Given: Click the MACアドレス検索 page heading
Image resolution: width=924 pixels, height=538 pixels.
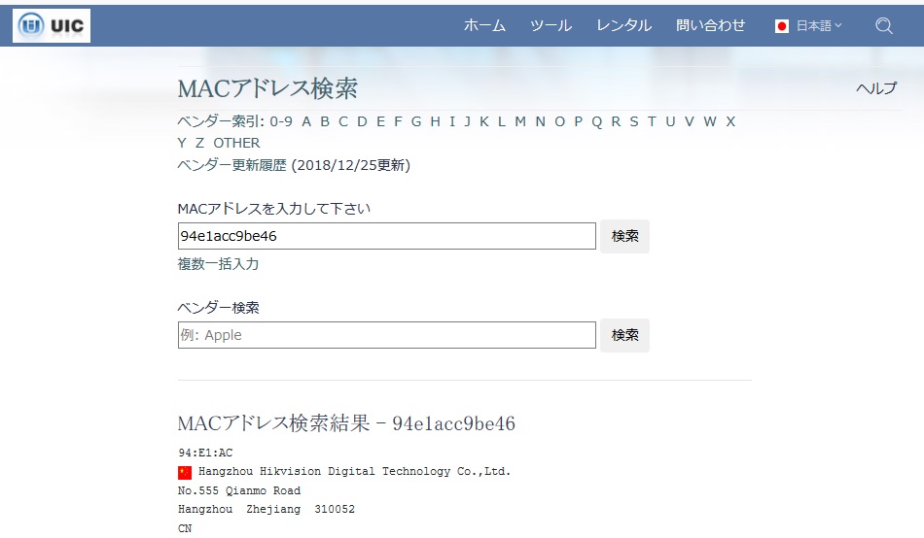Looking at the screenshot, I should (267, 88).
